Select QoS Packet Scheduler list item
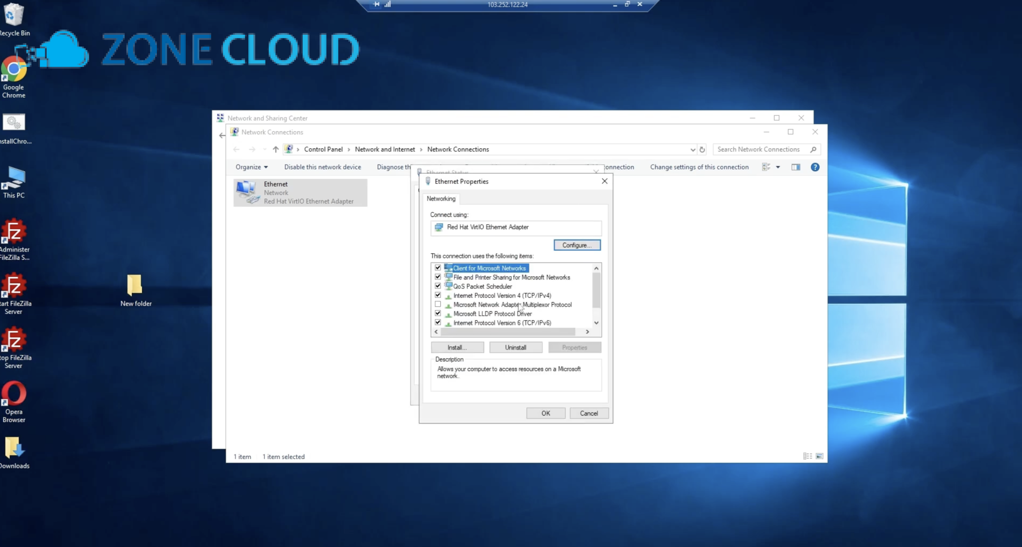Image resolution: width=1022 pixels, height=547 pixels. click(x=482, y=286)
